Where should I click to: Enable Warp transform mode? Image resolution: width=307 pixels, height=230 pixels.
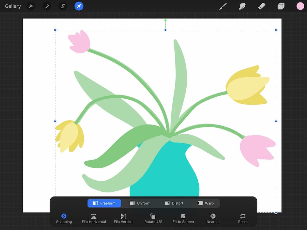[207, 203]
